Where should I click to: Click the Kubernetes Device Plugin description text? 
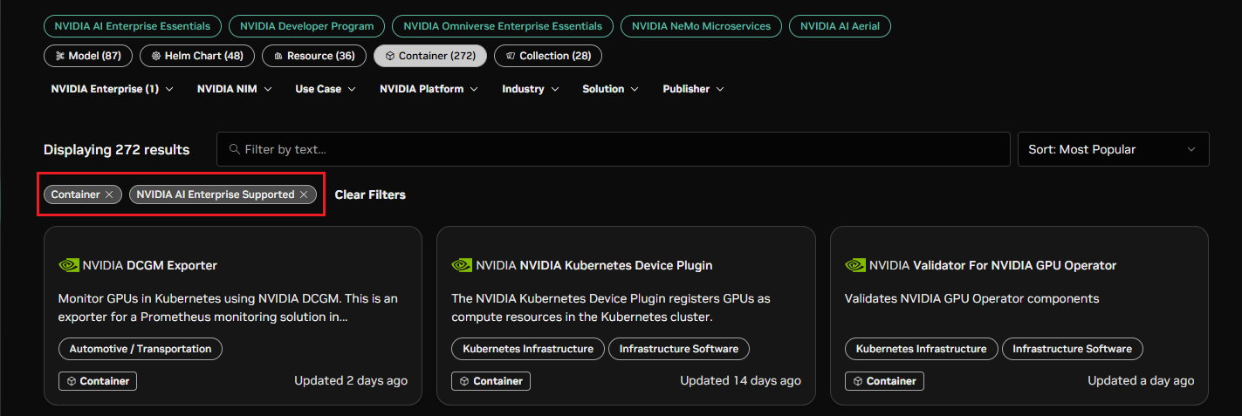click(611, 307)
